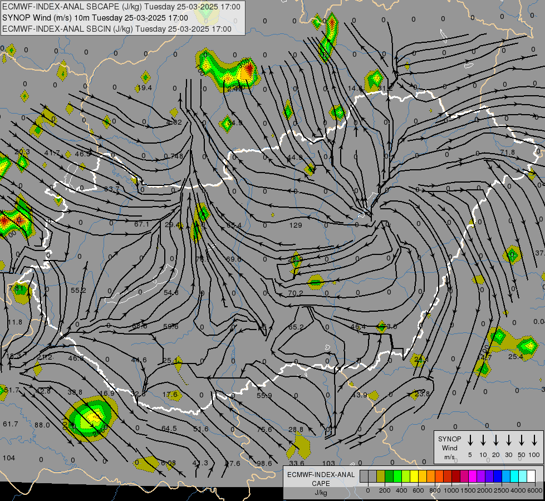Click the map value 98.6
This screenshot has height=501, width=545.
point(264,464)
